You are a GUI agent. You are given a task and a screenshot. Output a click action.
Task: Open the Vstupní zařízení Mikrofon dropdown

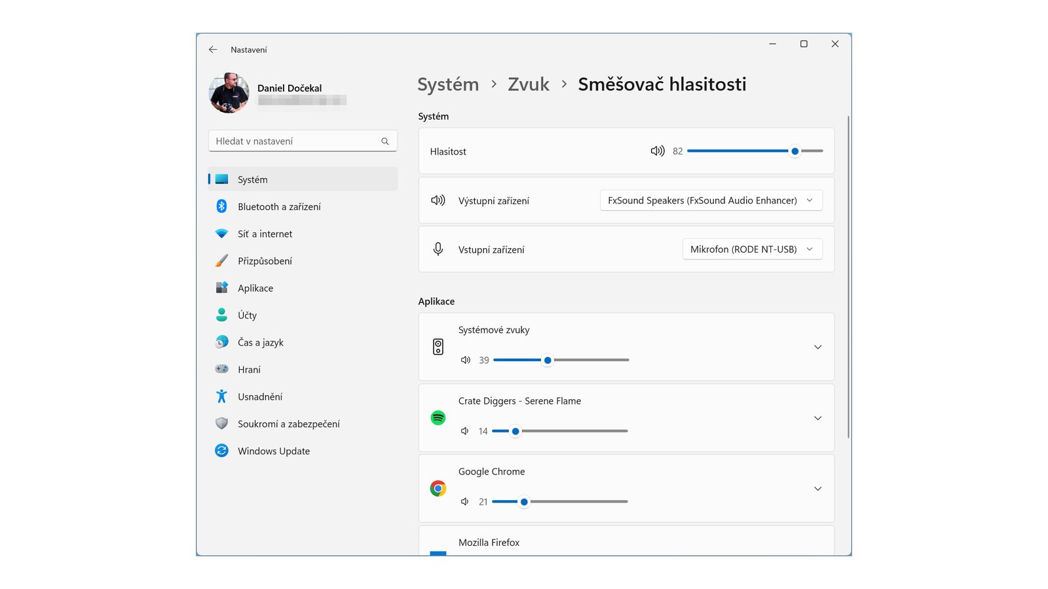(x=753, y=249)
